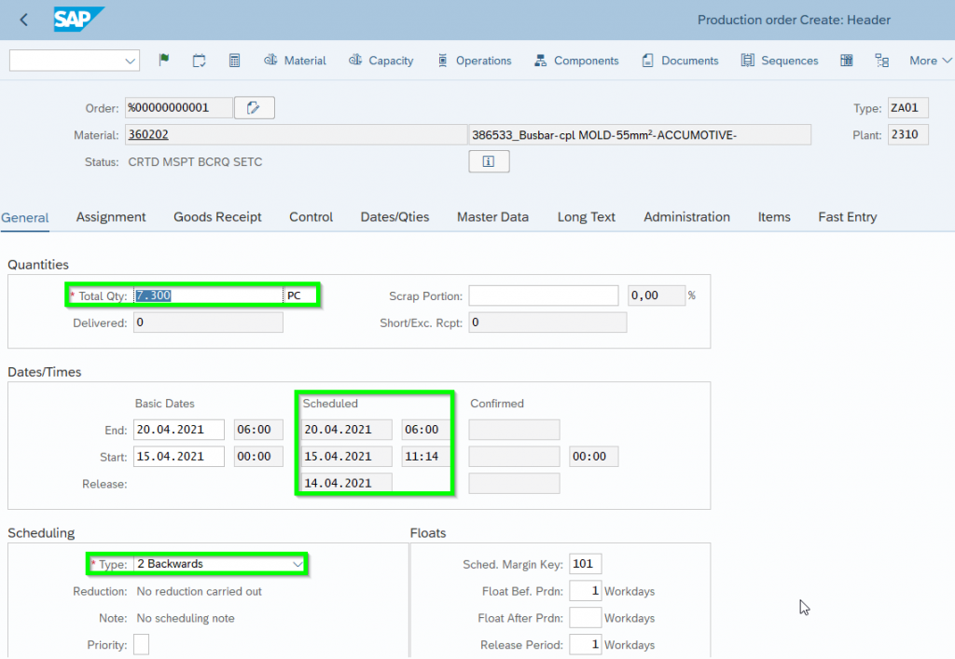Click the Total Qty input field

[x=208, y=295]
